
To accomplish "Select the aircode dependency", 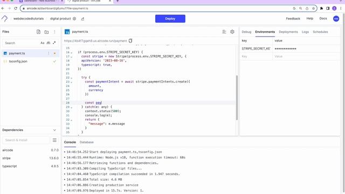I will (30, 150).
